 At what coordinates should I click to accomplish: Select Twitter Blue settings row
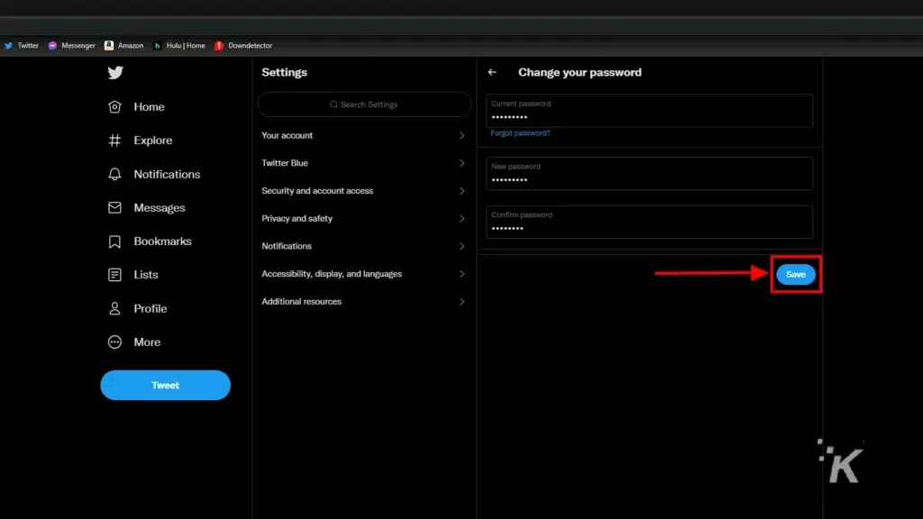[364, 163]
